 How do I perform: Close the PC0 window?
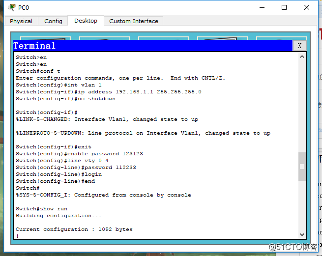coord(307,7)
